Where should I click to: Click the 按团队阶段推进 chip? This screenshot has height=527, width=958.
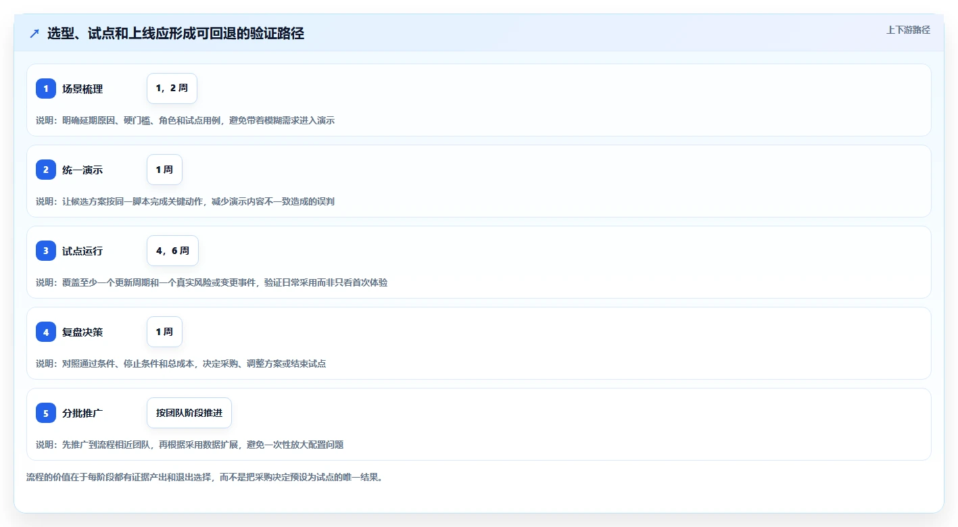click(189, 413)
